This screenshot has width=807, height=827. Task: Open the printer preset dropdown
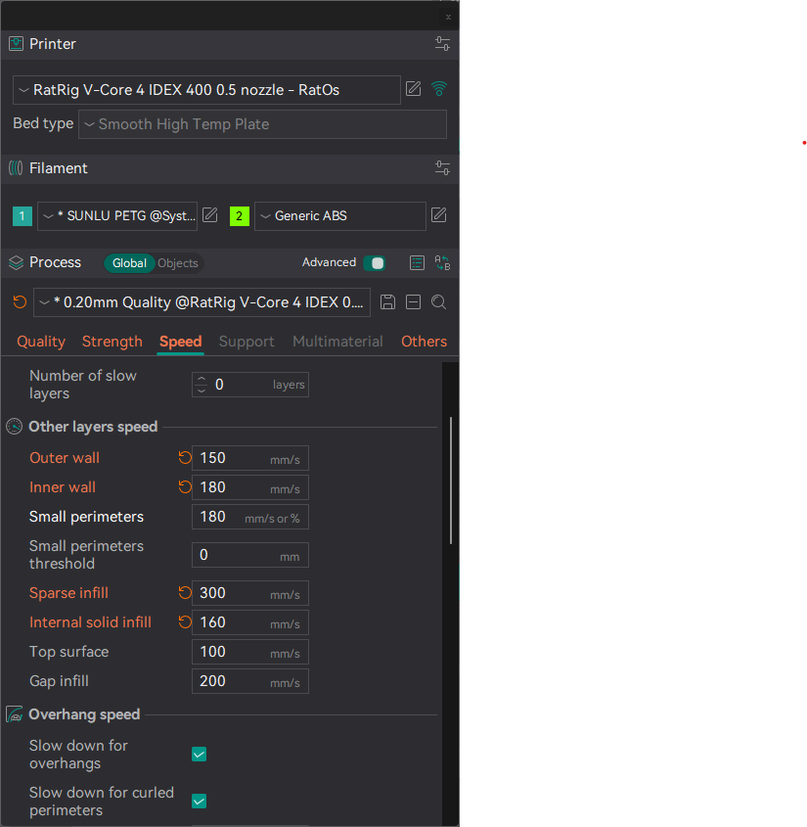pyautogui.click(x=206, y=90)
